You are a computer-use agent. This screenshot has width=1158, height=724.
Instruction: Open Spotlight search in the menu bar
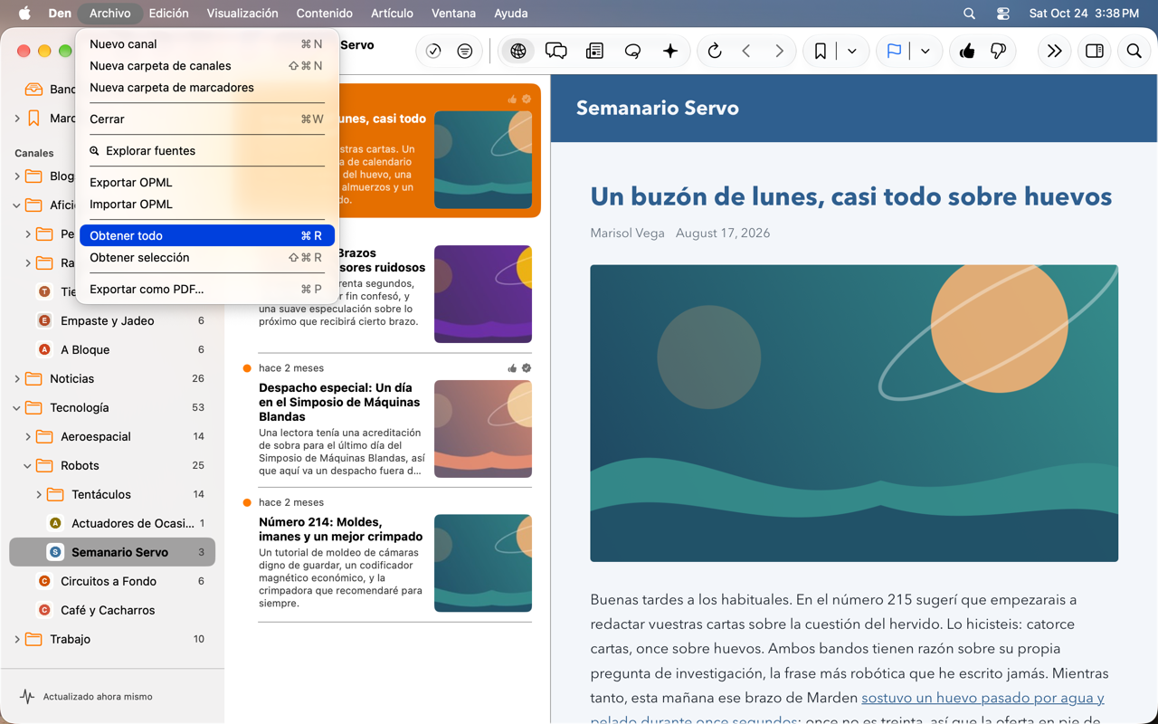click(x=970, y=14)
